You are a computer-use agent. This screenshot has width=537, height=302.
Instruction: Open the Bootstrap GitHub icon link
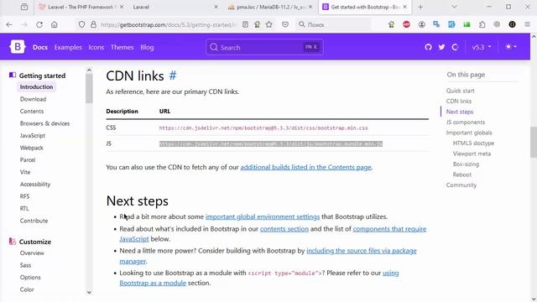click(x=428, y=47)
